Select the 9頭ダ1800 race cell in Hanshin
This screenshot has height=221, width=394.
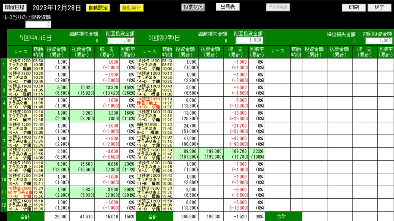tap(148, 128)
